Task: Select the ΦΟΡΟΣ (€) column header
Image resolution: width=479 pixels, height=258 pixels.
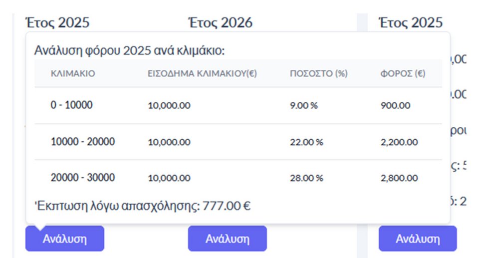Action: point(402,74)
